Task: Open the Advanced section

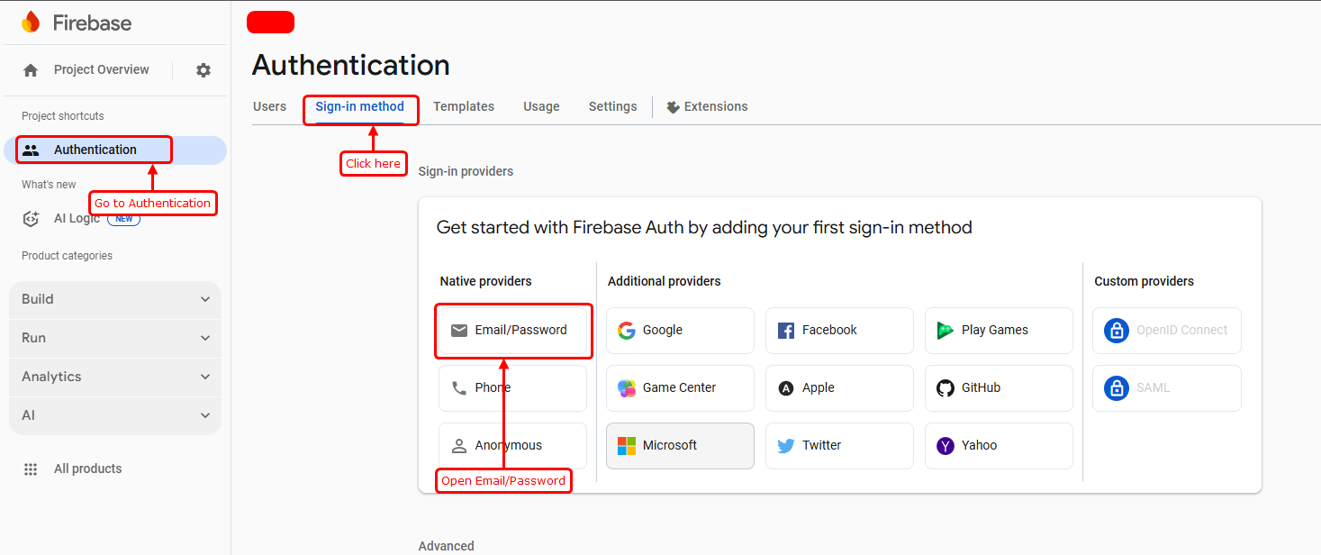Action: coord(446,545)
